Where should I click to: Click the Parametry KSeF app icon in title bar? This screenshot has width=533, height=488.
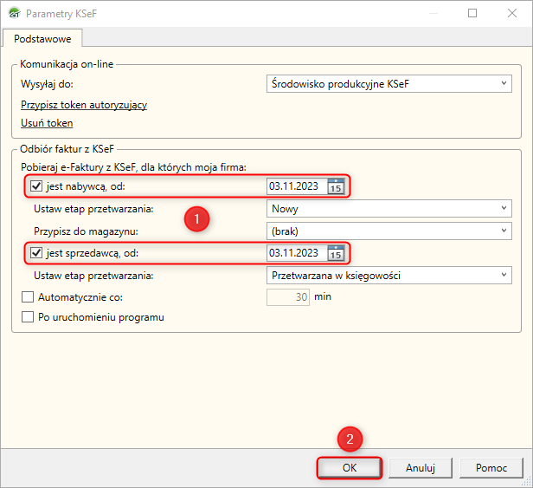click(x=15, y=13)
